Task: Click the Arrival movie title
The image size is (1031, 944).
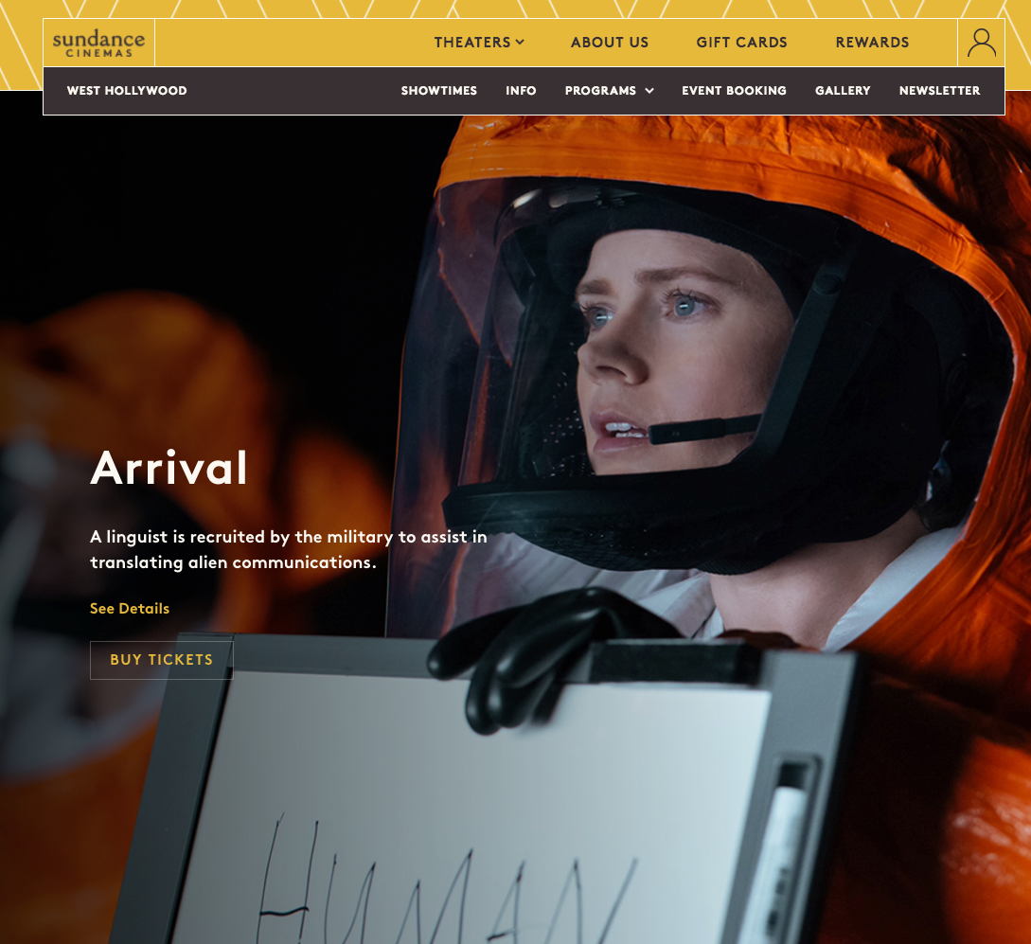Action: [x=169, y=468]
